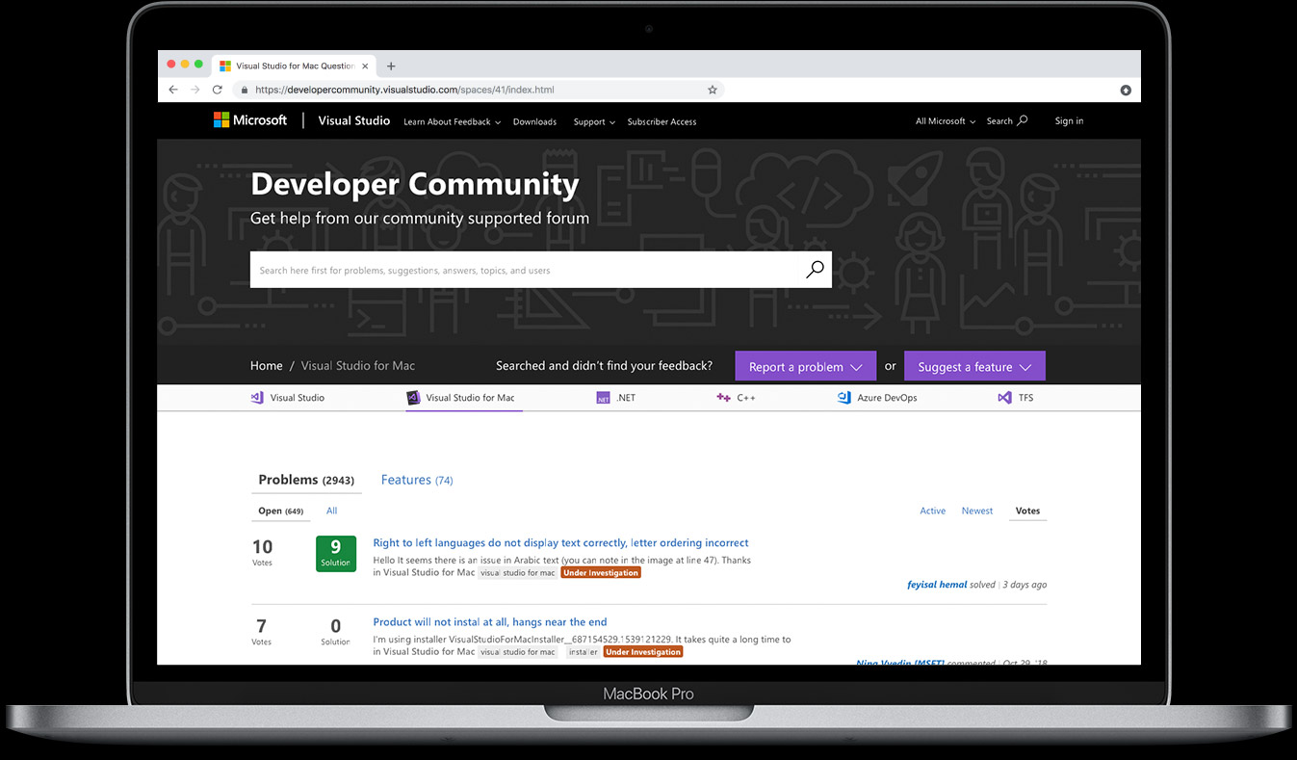This screenshot has height=760, width=1297.
Task: Click the Visual Studio product icon
Action: coord(257,397)
